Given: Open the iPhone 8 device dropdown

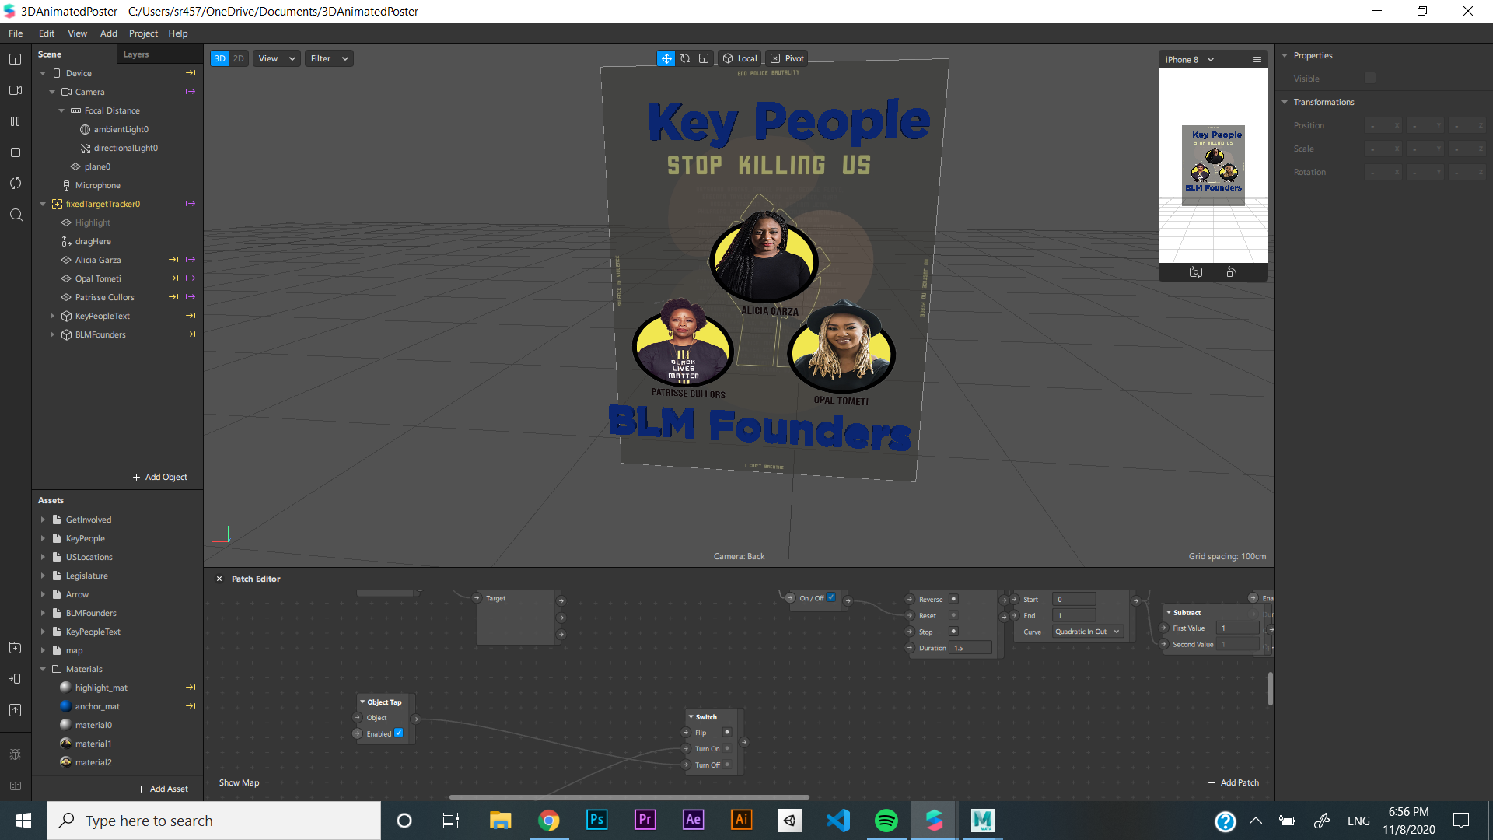Looking at the screenshot, I should [1189, 60].
